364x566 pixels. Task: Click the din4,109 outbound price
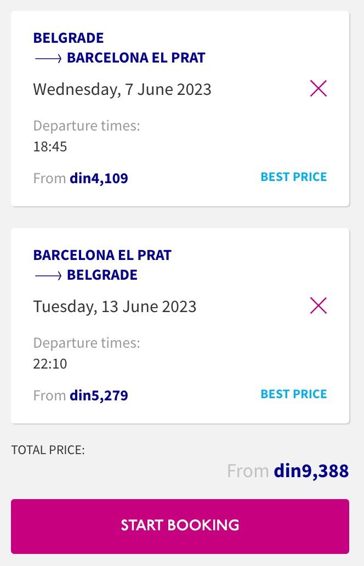(x=99, y=178)
